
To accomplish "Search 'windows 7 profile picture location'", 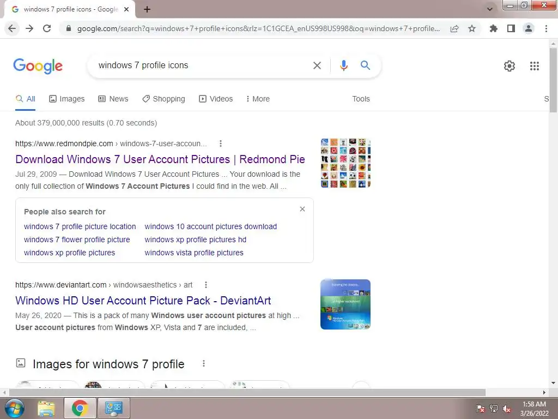I will 80,226.
